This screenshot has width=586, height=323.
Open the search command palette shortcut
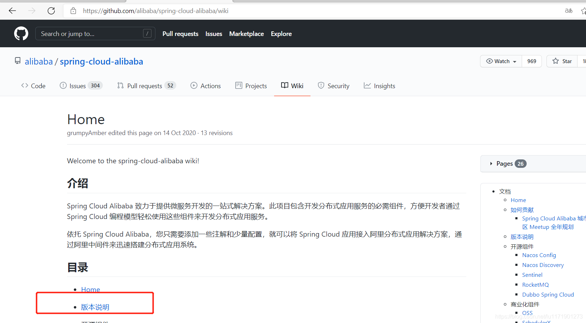pos(147,33)
